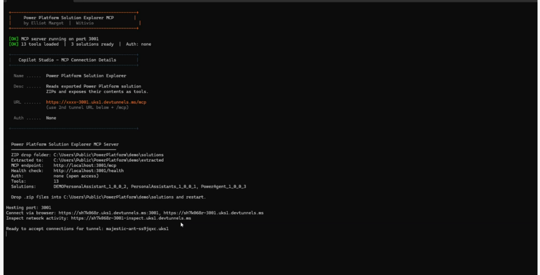The image size is (540, 275).
Task: Click the ZIP drop folder path ending in solutions
Action: coord(109,155)
